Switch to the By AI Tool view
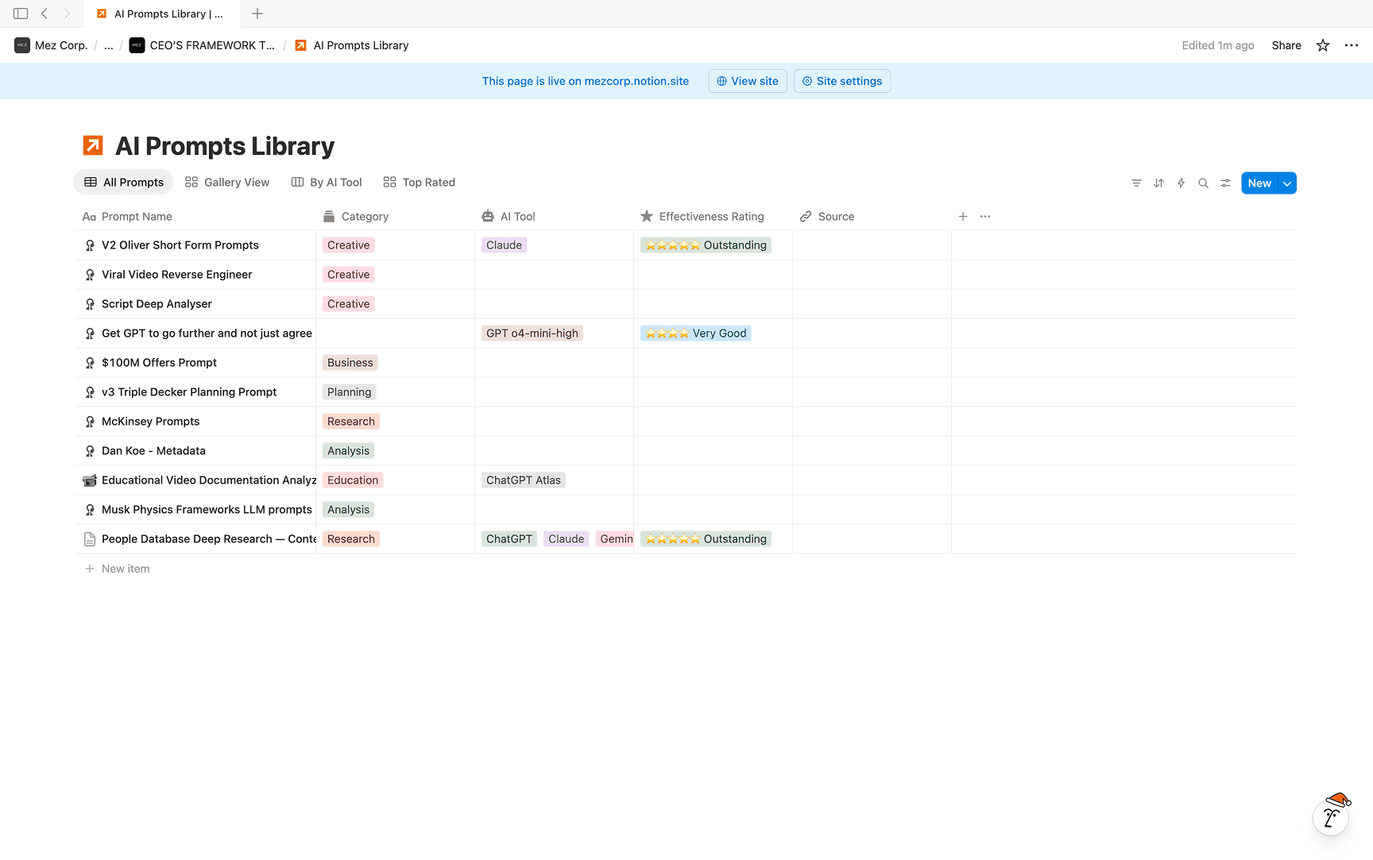Screen dimensions: 1373x860 [x=327, y=182]
